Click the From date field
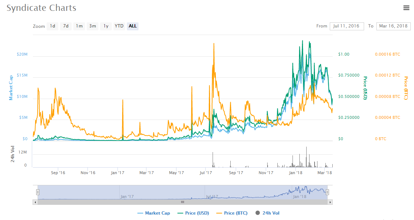Image resolution: width=414 pixels, height=220 pixels. coord(346,26)
